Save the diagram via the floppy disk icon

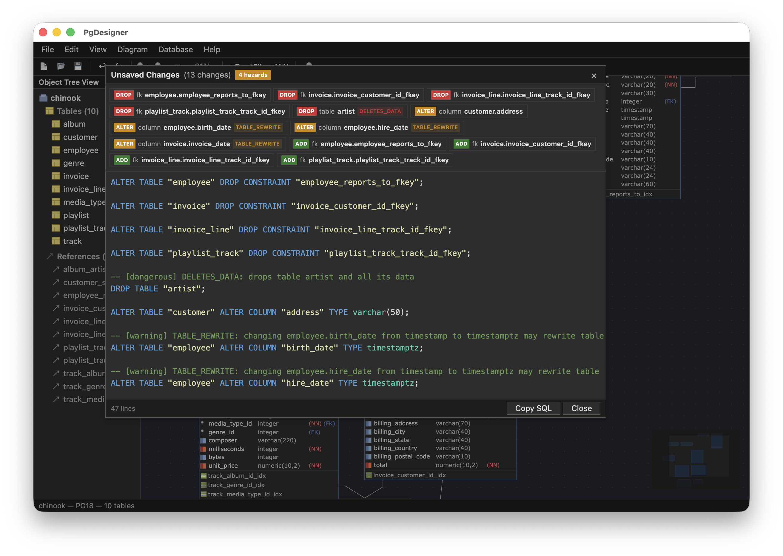[78, 67]
